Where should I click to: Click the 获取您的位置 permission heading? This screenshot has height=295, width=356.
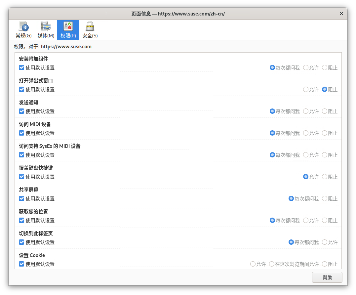tap(33, 212)
